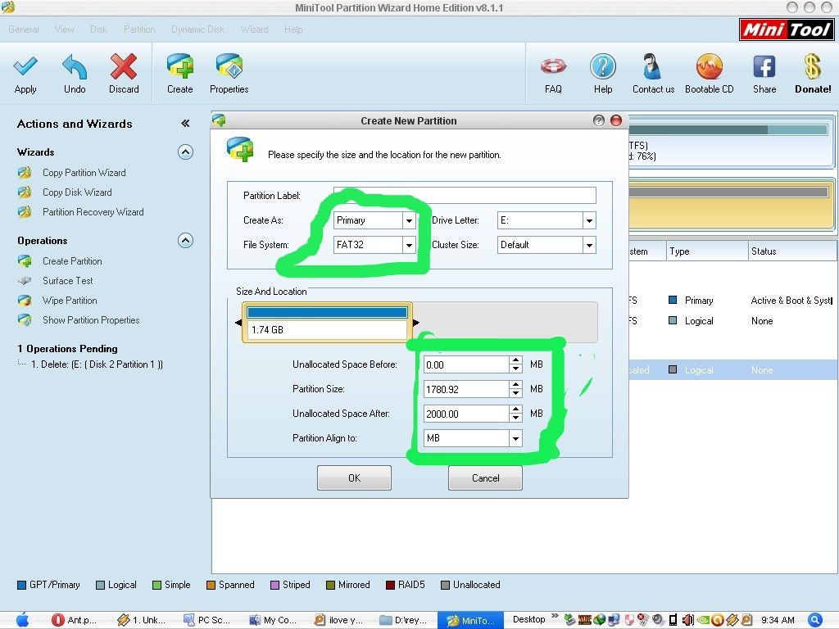Click the Facebook Share icon
Screen dimensions: 839x629
764,68
